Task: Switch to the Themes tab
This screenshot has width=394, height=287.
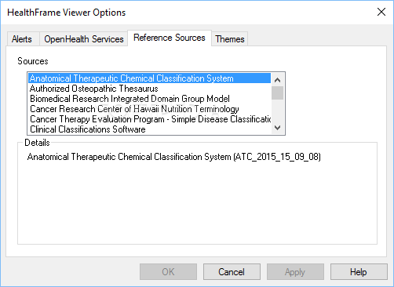Action: (230, 39)
